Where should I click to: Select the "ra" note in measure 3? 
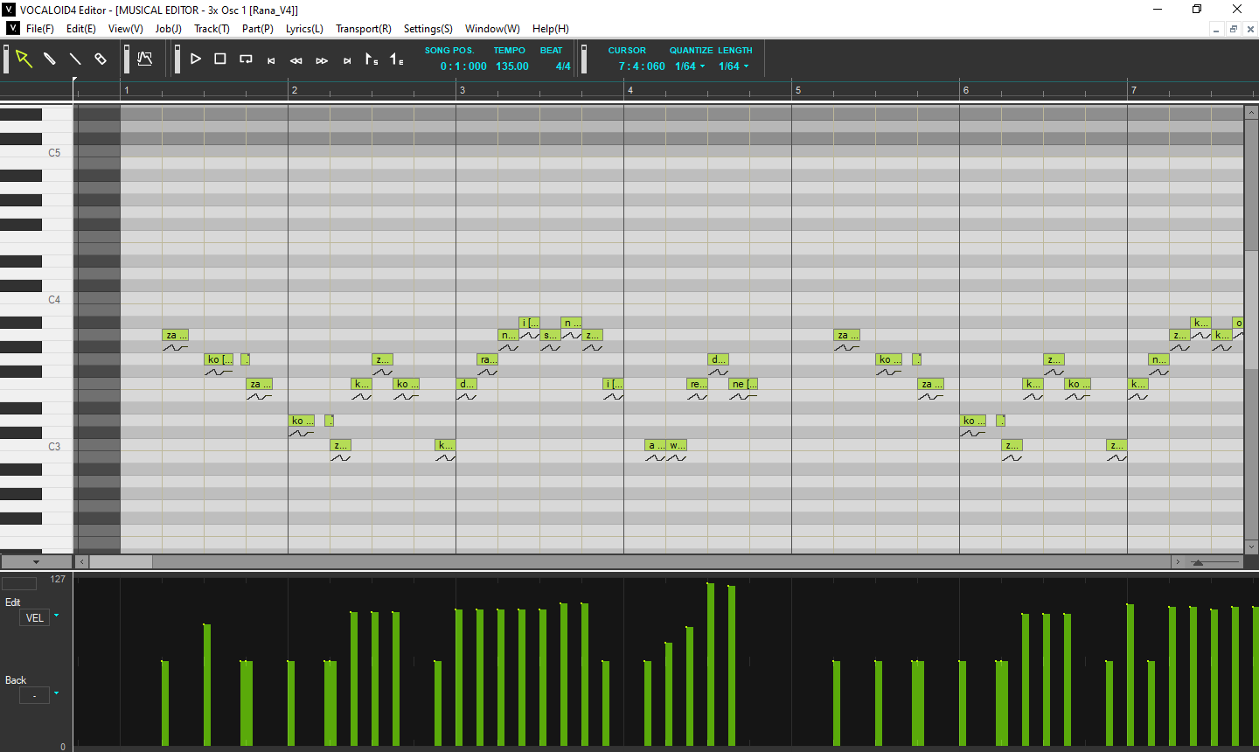pos(487,359)
